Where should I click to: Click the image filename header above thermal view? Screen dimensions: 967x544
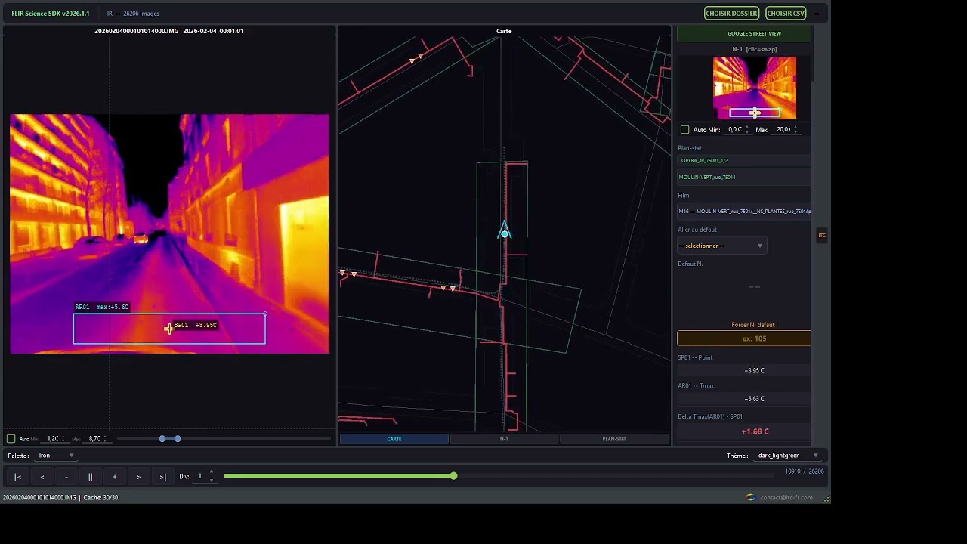168,31
